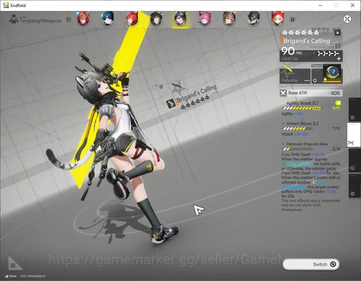
Task: Select the first red-haired character portrait
Action: pos(83,18)
